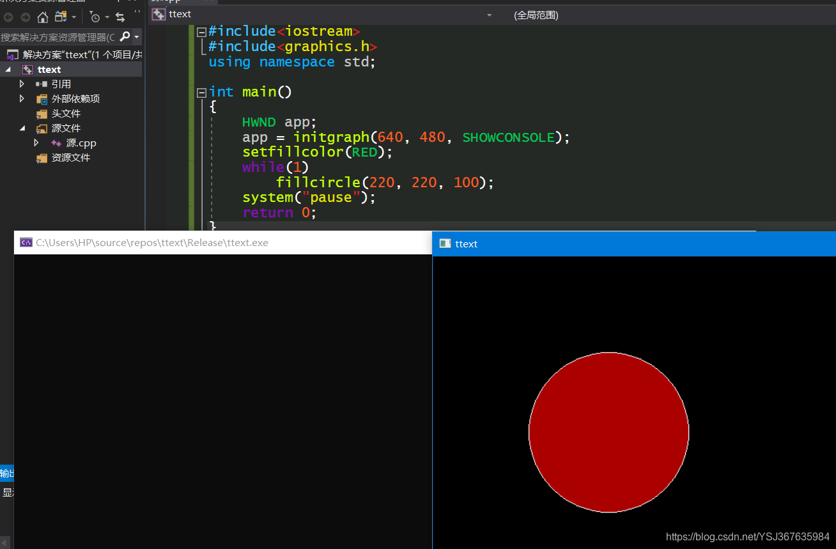The image size is (836, 549).
Task: Open the search options dropdown arrow
Action: (x=137, y=37)
